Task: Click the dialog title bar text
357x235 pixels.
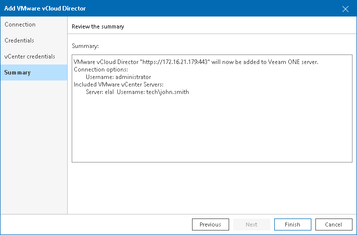Action: tap(45, 8)
